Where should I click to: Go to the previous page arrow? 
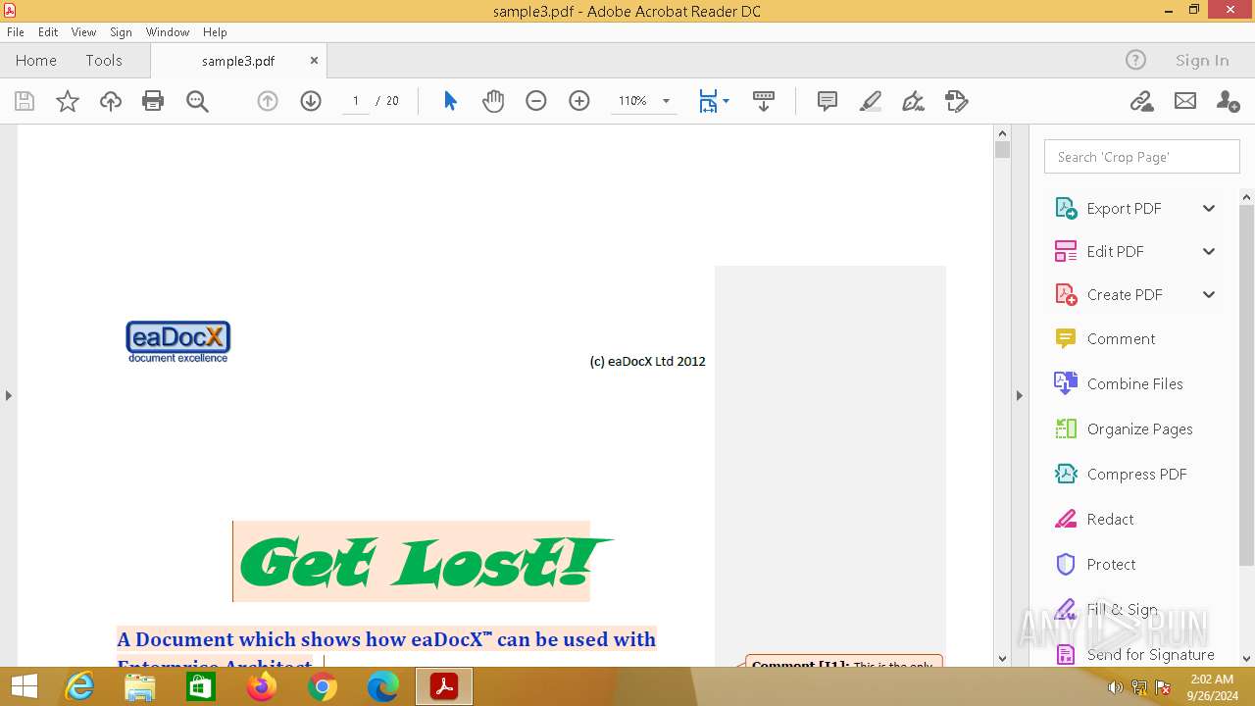click(268, 101)
